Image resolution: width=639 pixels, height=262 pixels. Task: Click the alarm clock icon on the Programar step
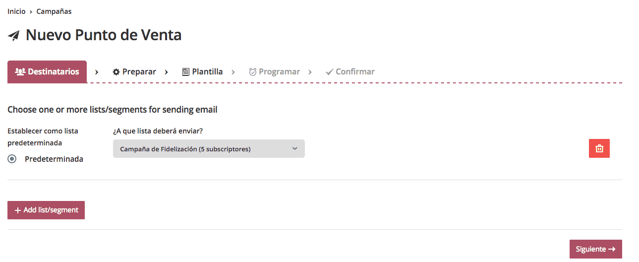click(x=253, y=72)
